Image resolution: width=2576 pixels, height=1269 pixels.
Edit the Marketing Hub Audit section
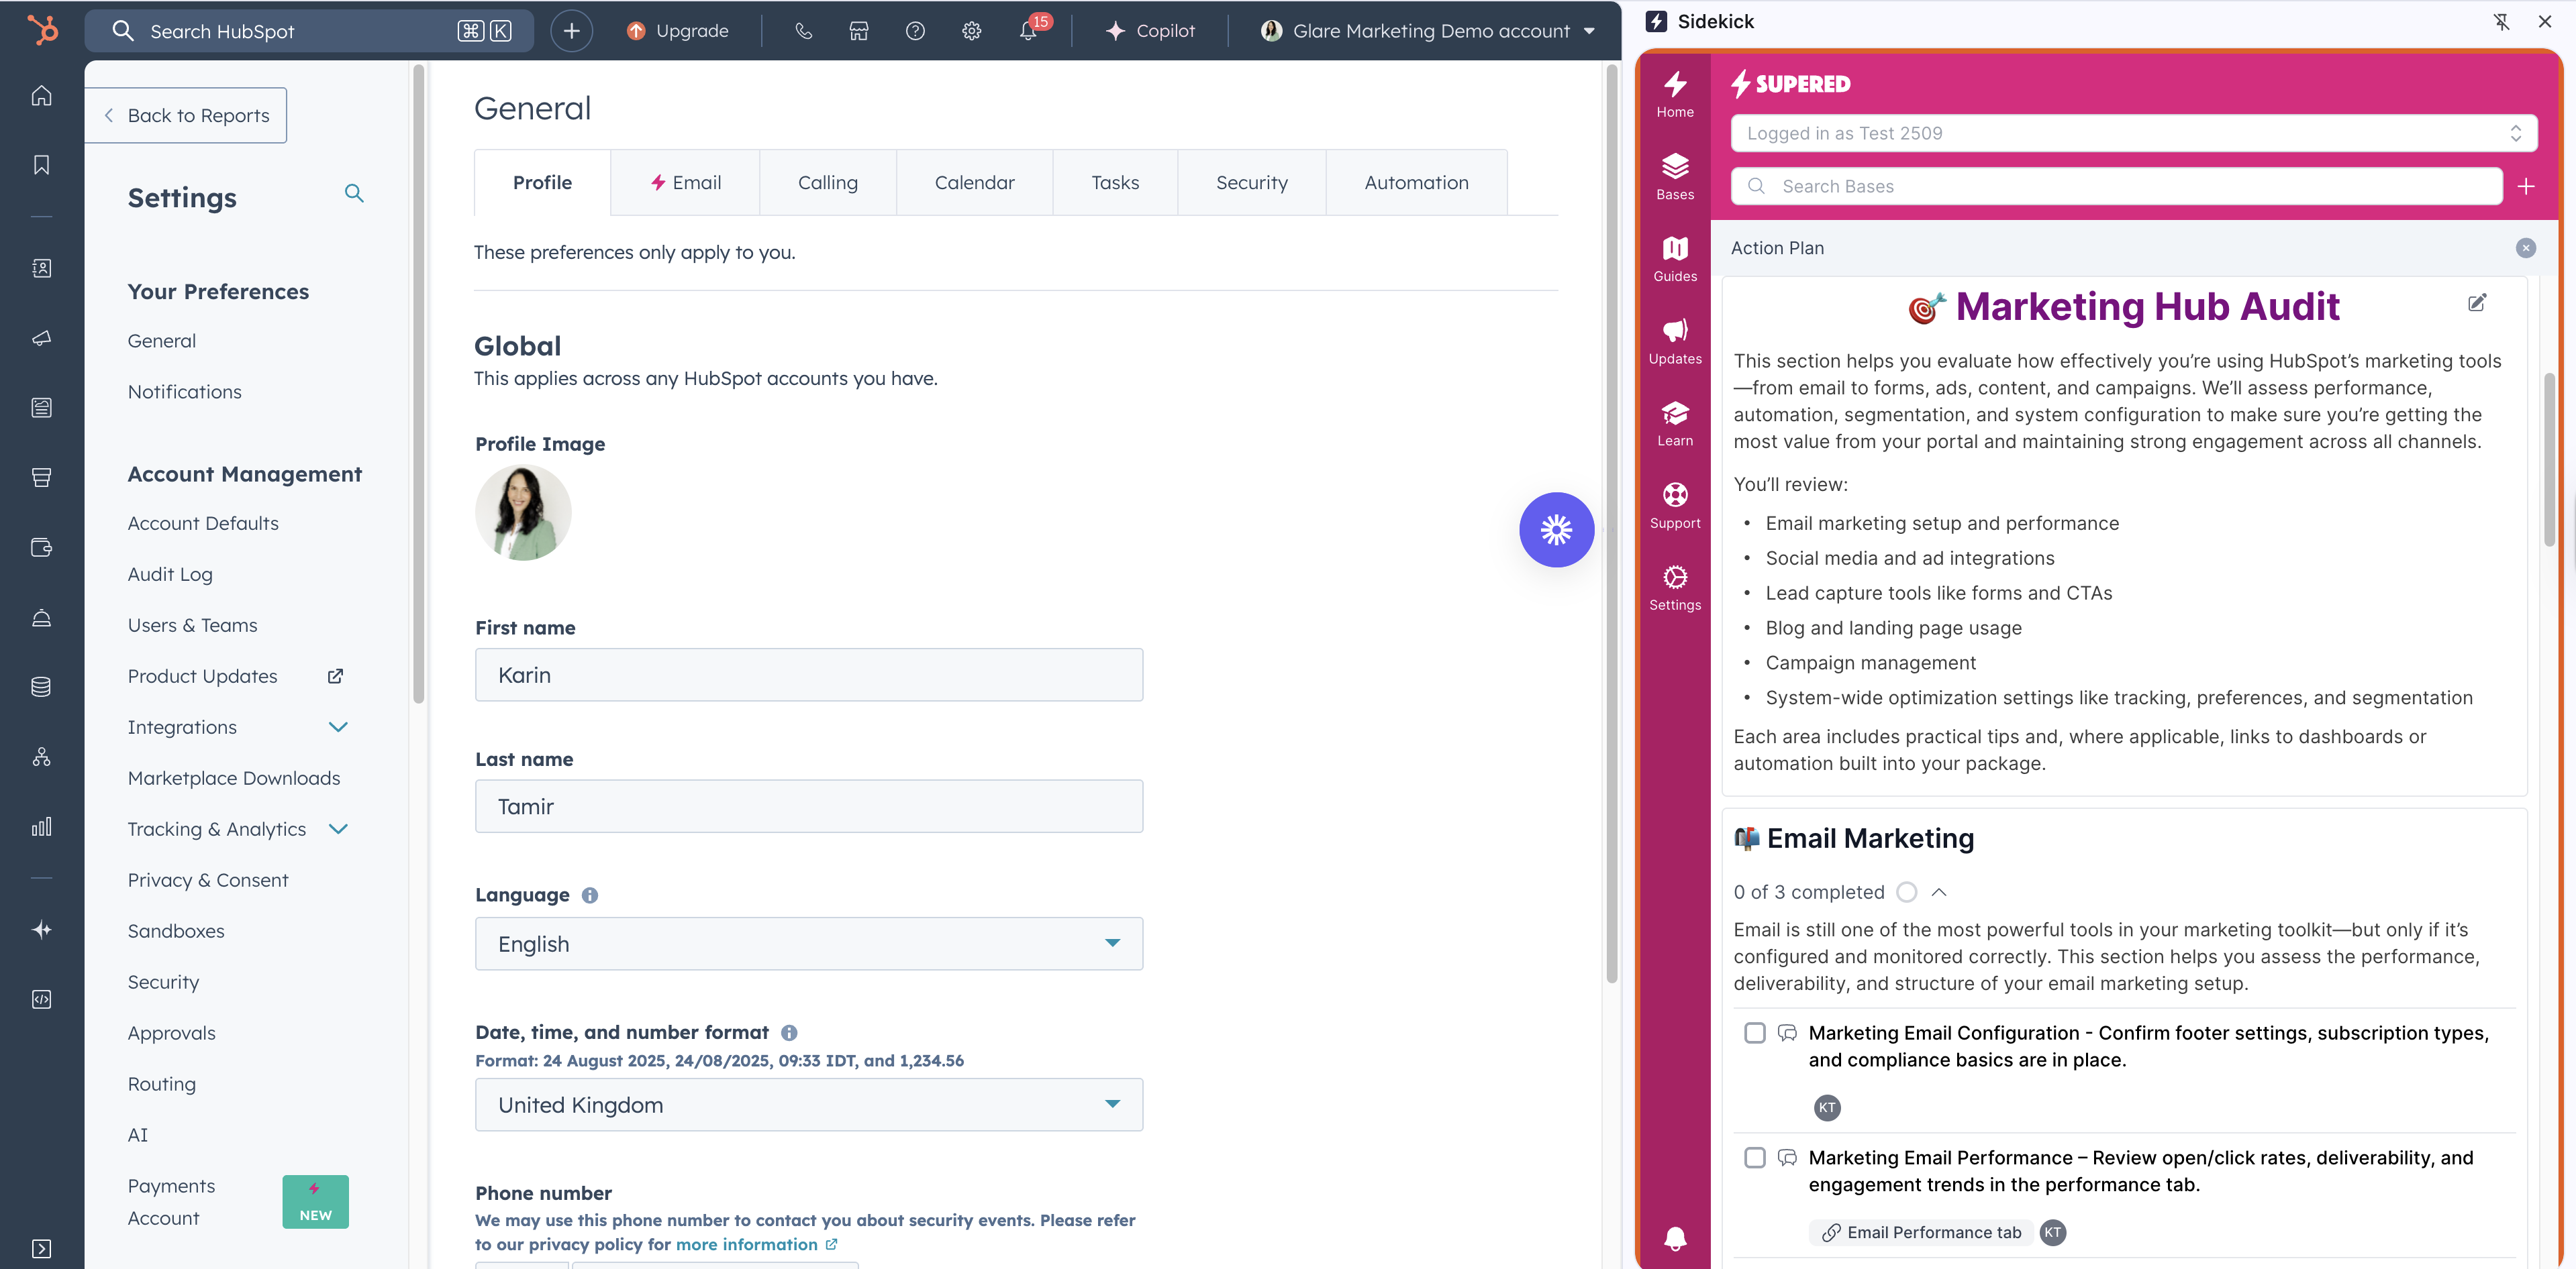[2477, 302]
